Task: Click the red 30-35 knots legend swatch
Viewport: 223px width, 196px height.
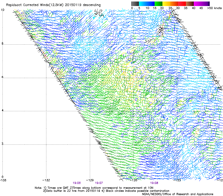Action: click(x=182, y=4)
